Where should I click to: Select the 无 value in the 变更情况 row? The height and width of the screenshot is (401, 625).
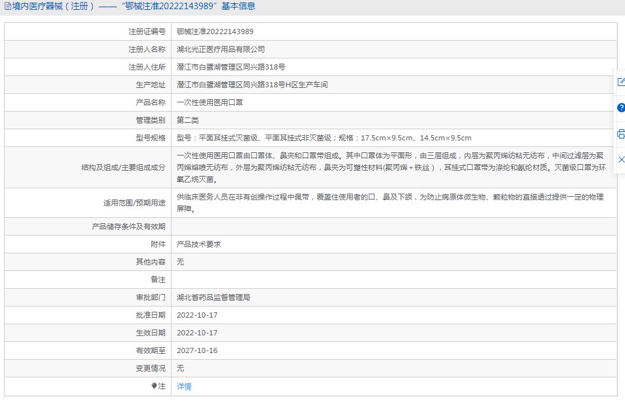(180, 368)
